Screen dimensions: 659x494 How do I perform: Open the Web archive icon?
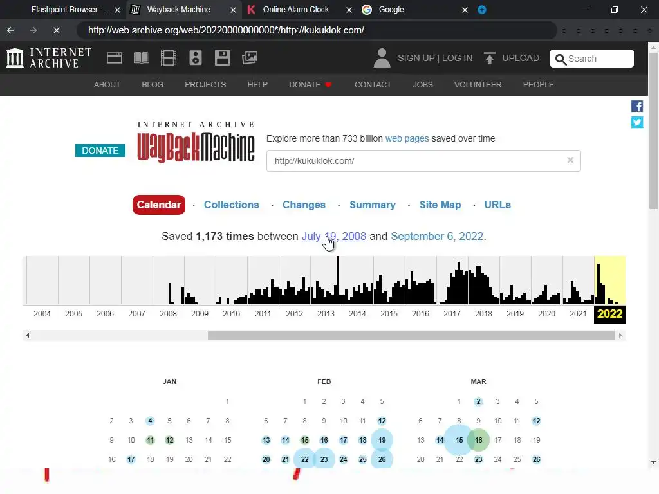115,58
